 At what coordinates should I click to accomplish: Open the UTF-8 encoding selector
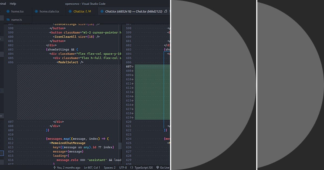coord(123,167)
